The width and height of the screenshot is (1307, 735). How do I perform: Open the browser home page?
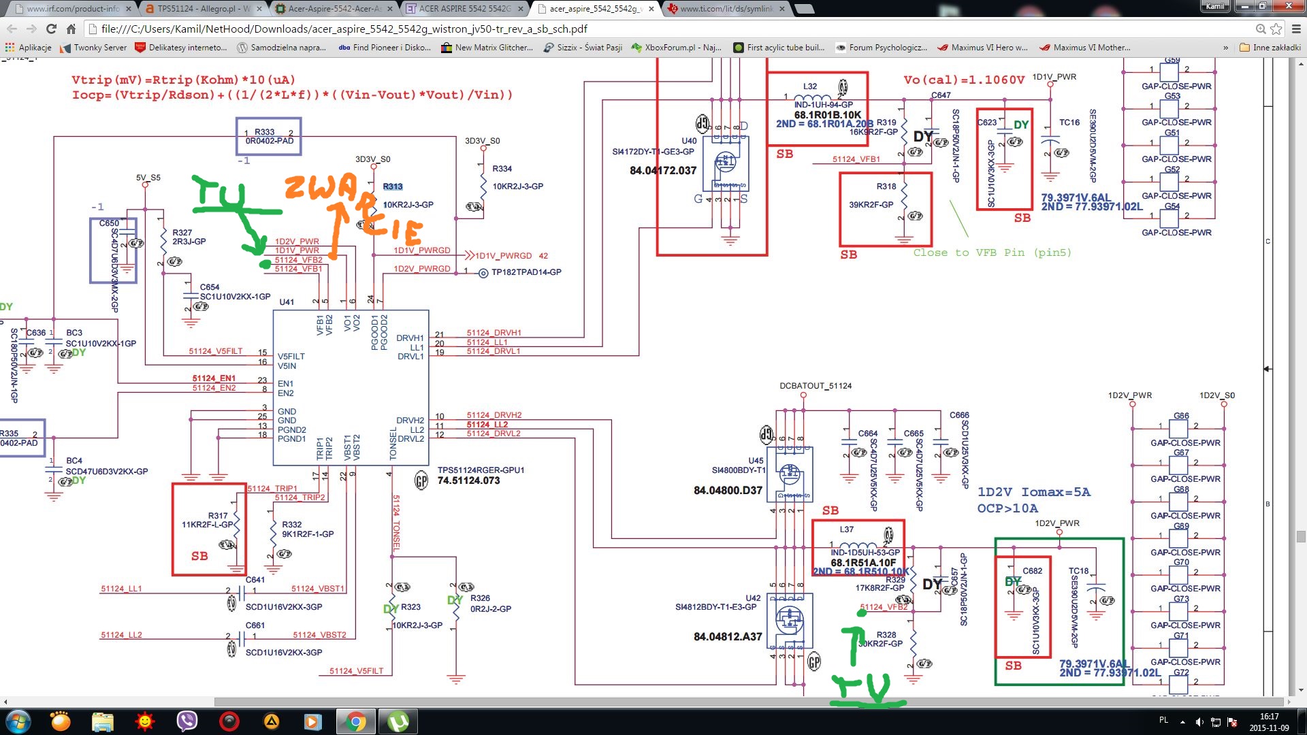pos(71,29)
